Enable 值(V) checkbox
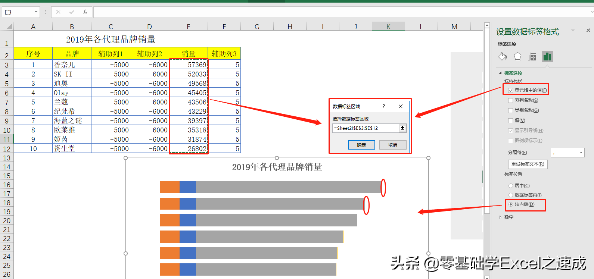The height and width of the screenshot is (279, 594). pos(511,120)
